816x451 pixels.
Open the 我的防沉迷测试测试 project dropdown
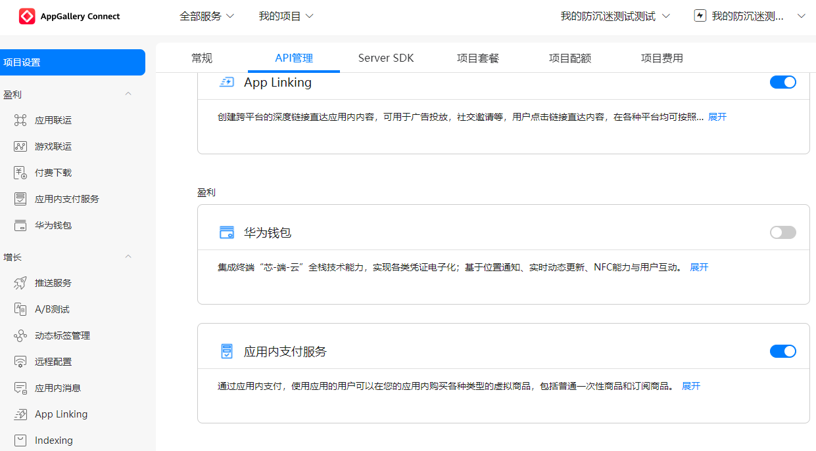[615, 16]
